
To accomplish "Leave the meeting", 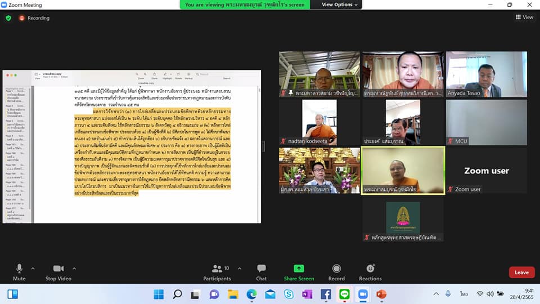I will 522,272.
